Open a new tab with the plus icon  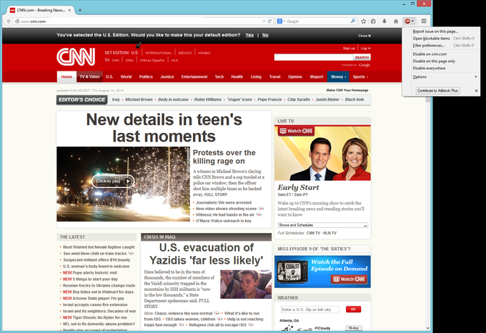tap(80, 10)
